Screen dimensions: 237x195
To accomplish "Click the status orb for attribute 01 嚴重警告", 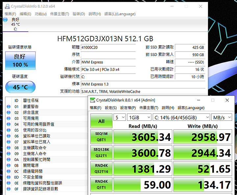I will click(x=9, y=107).
